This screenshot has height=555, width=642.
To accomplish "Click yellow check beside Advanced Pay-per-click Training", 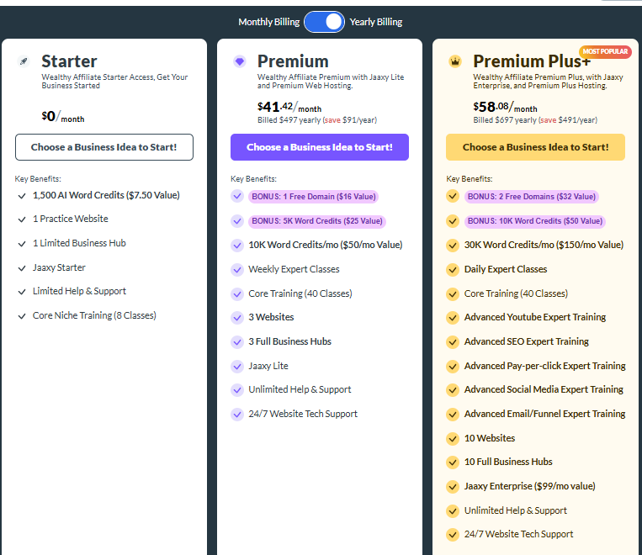I will coord(453,366).
